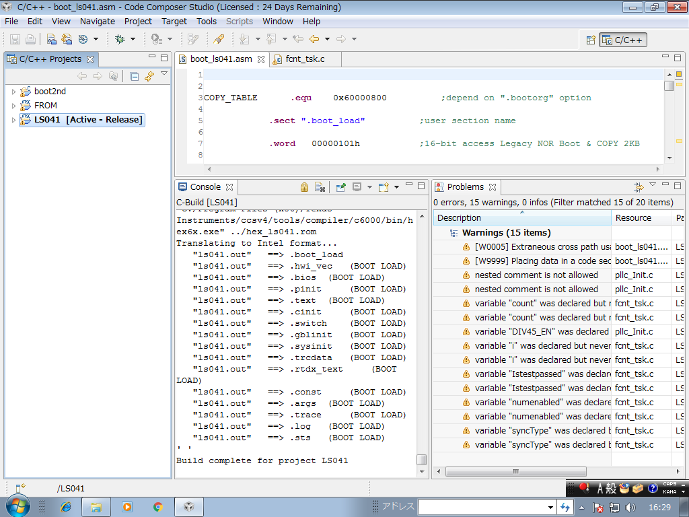Click the Rebuild Active Project icon

pyautogui.click(x=67, y=39)
